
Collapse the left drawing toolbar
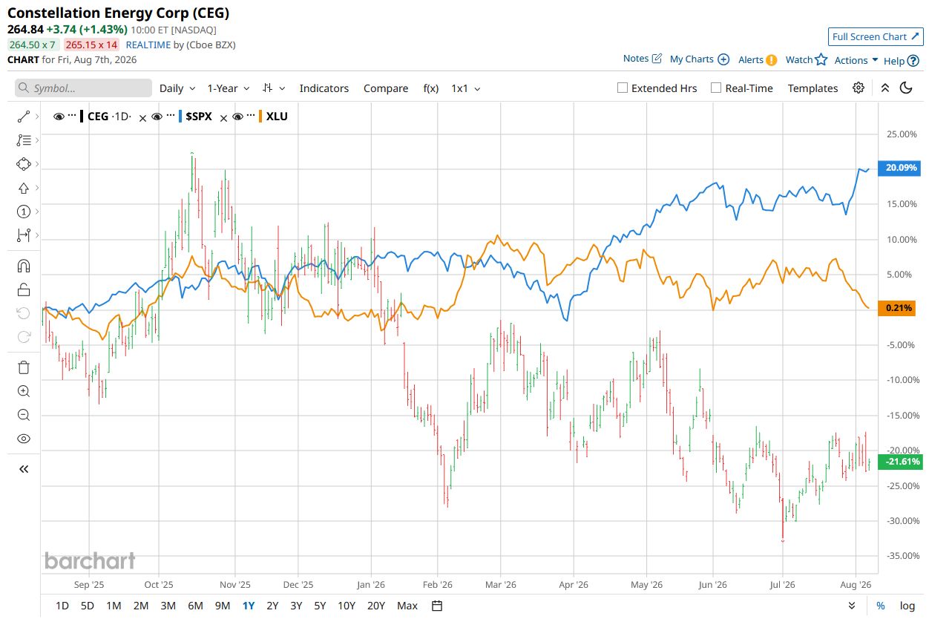tap(23, 469)
